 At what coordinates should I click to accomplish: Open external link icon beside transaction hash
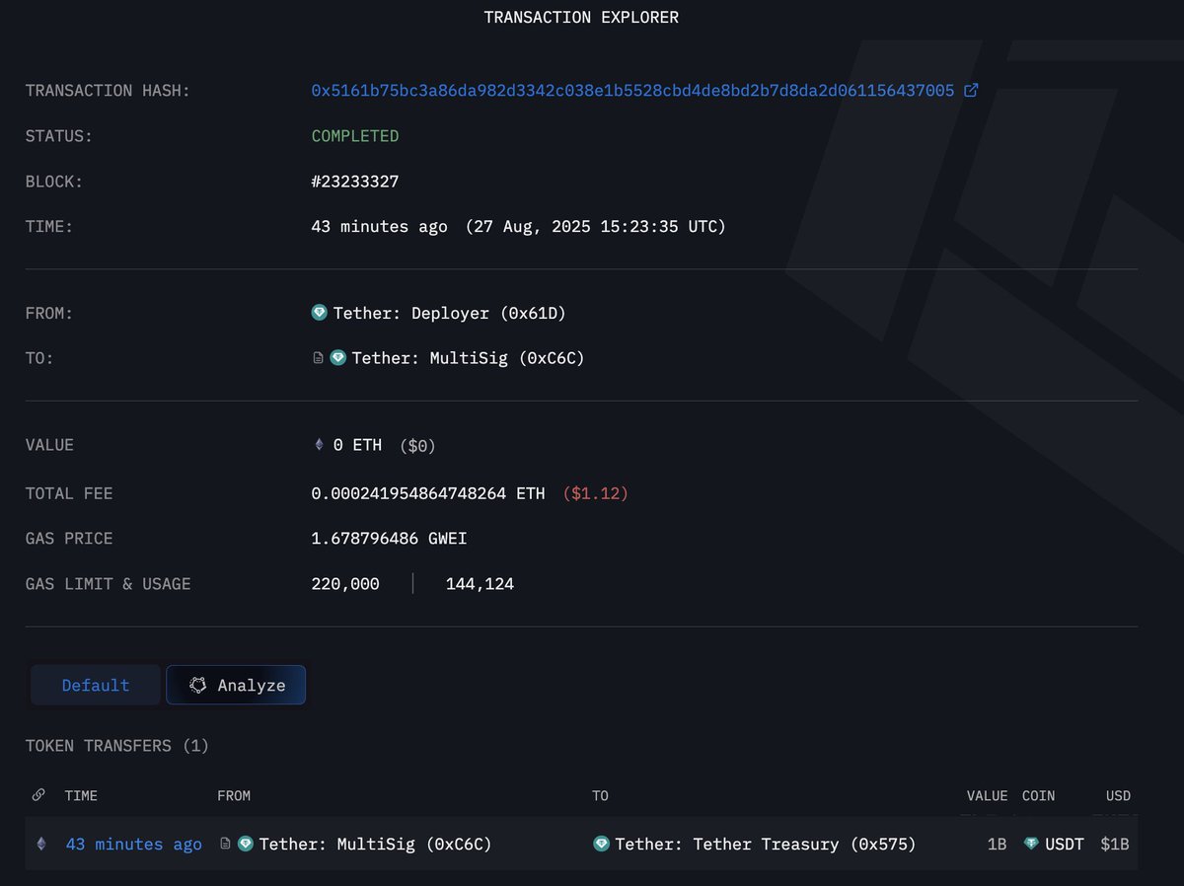(x=971, y=91)
